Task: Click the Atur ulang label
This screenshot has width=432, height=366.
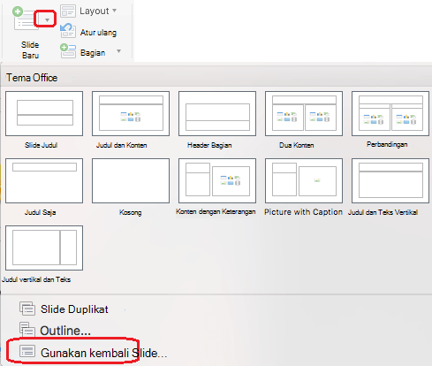Action: pos(98,32)
